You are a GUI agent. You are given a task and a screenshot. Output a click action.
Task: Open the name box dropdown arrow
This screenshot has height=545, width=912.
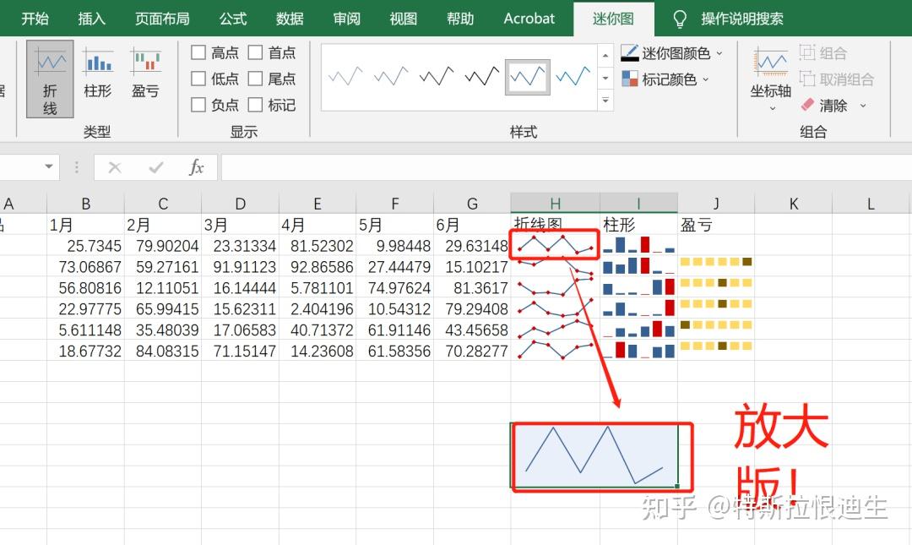49,167
